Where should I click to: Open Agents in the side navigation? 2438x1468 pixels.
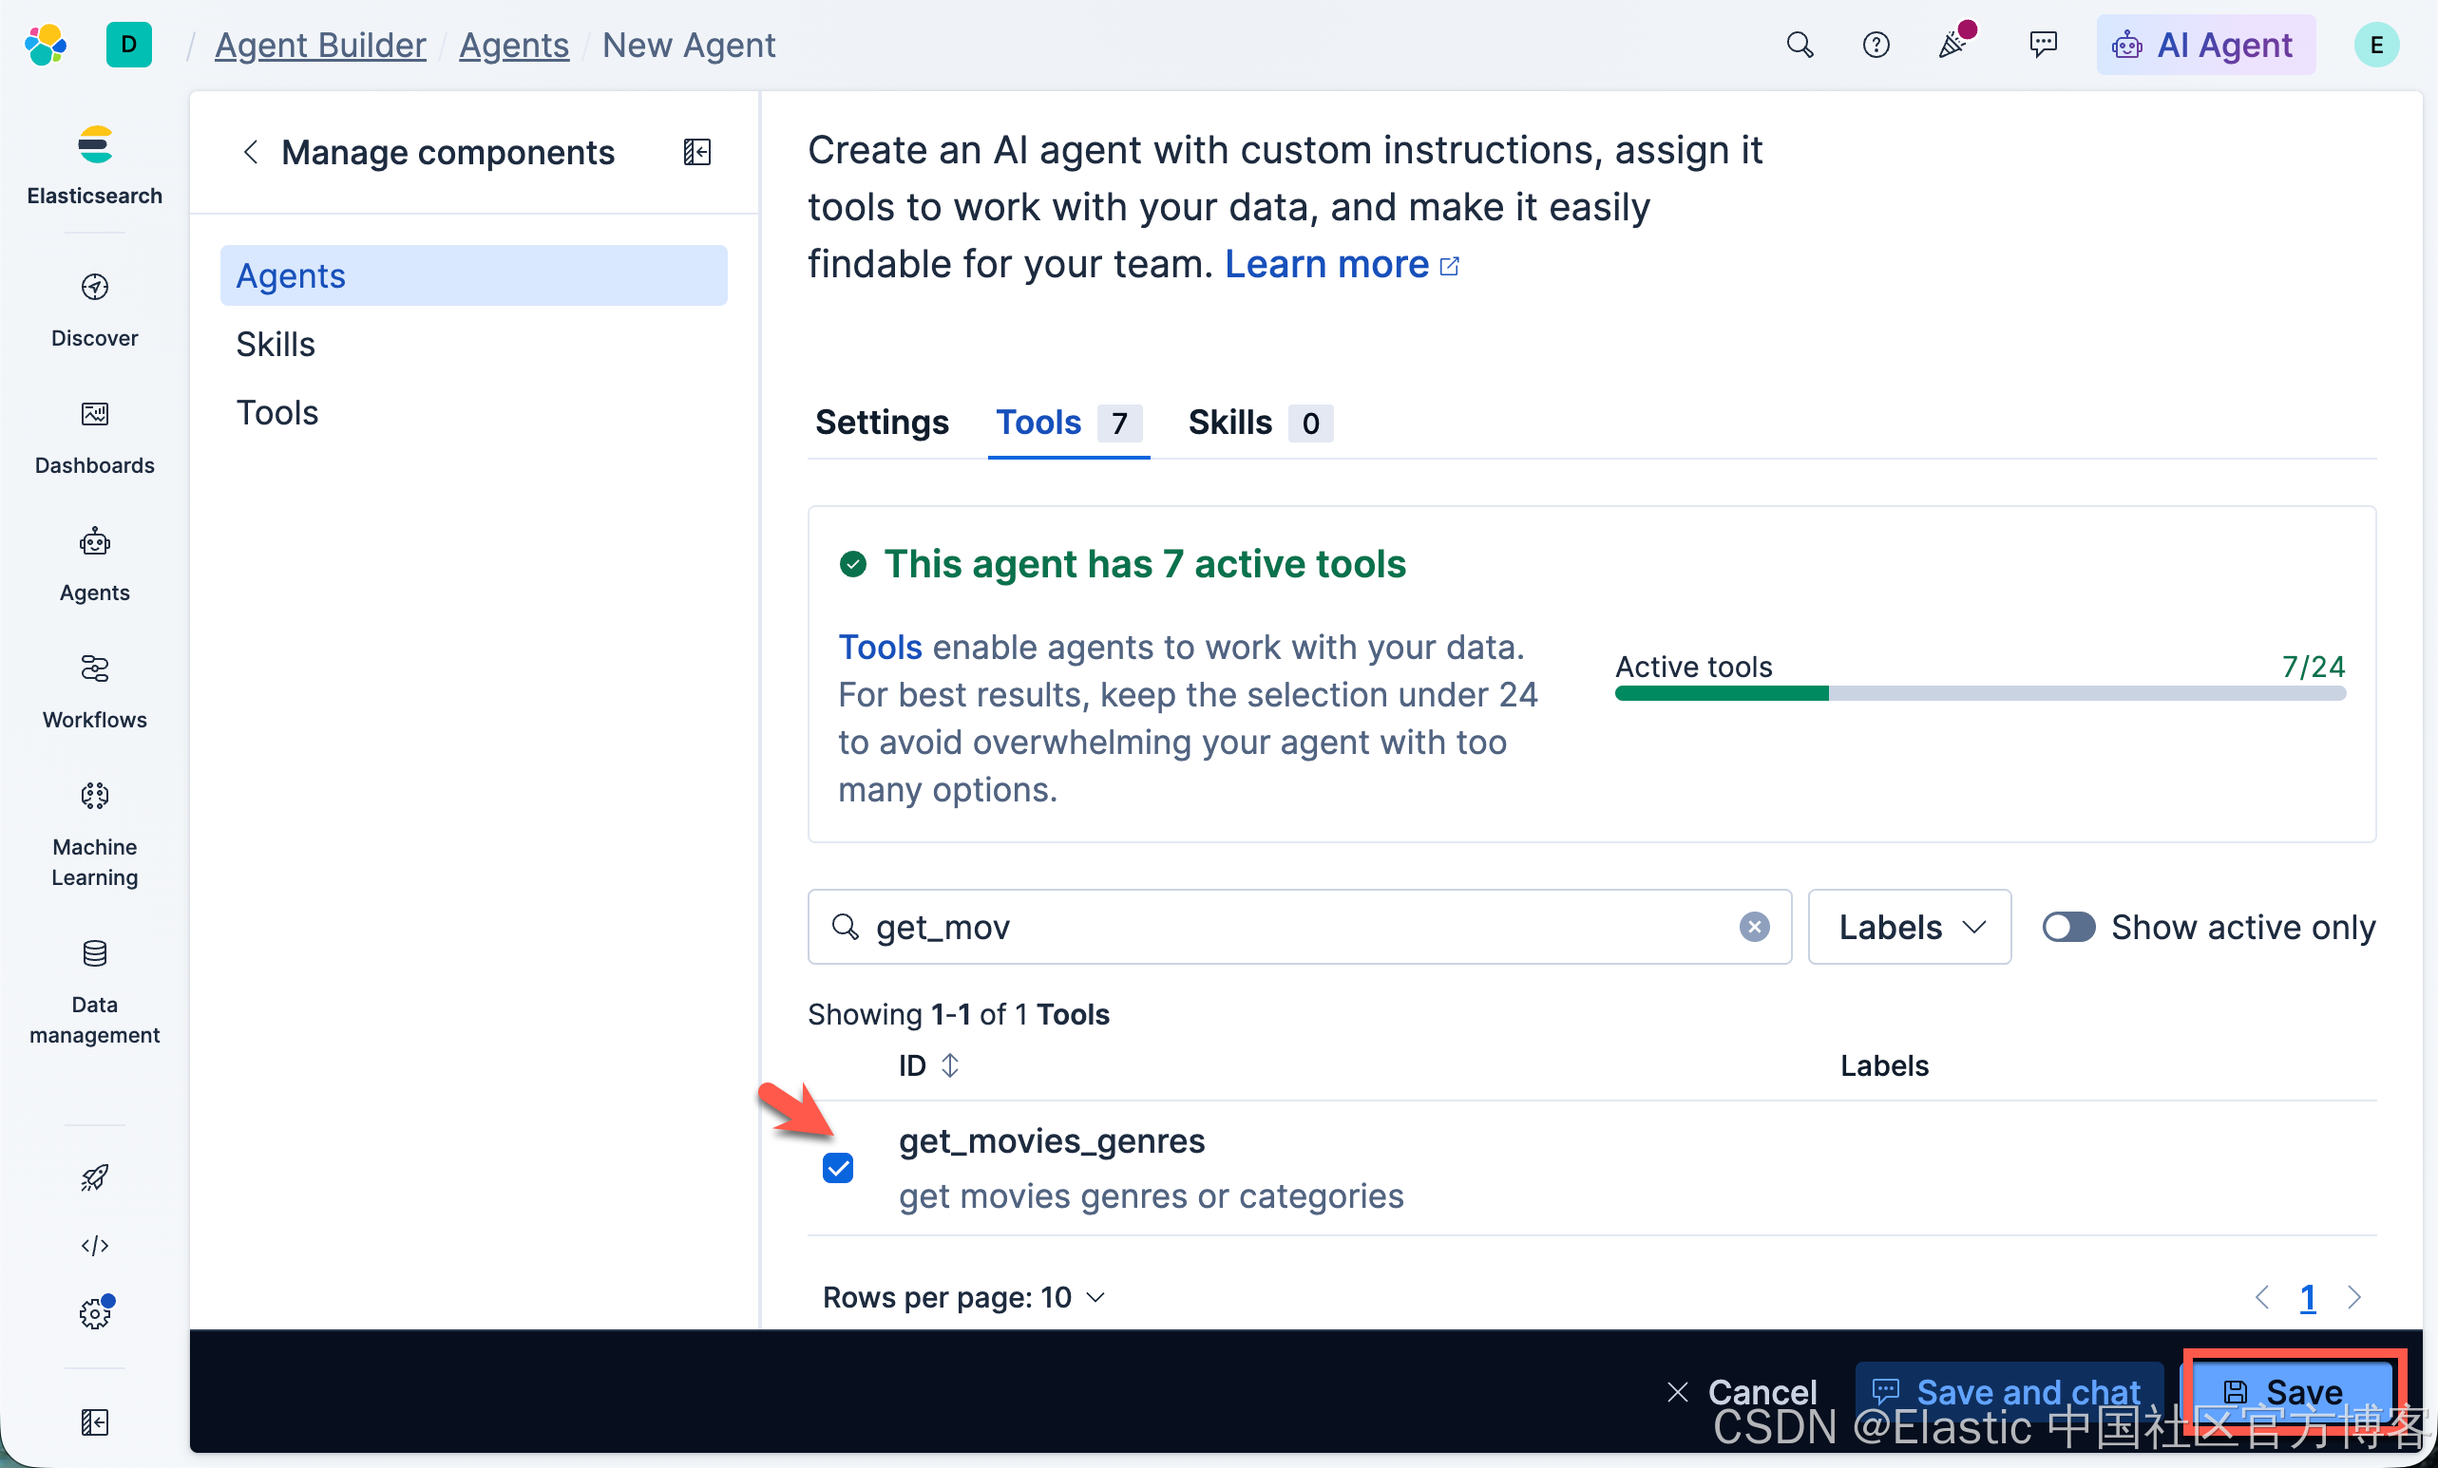tap(95, 564)
